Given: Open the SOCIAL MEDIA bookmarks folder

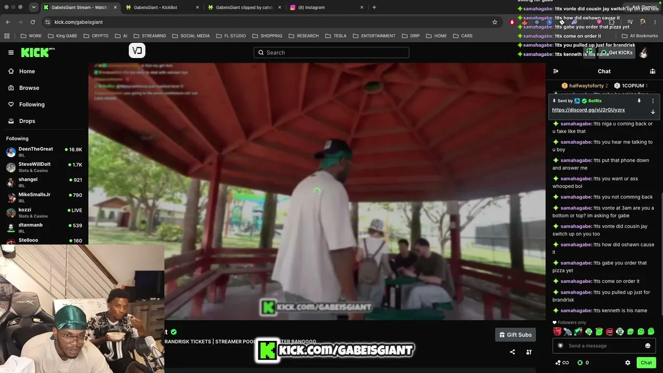Looking at the screenshot, I should pos(191,36).
